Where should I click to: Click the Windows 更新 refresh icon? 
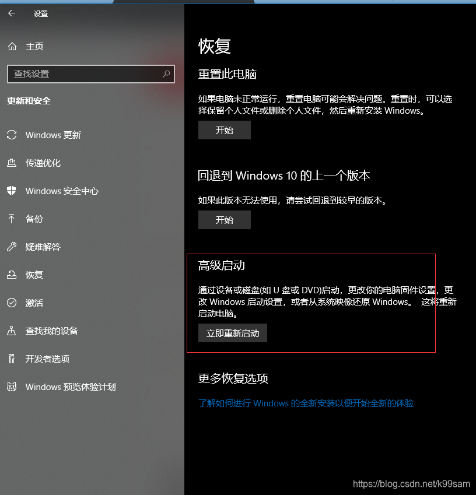[12, 135]
